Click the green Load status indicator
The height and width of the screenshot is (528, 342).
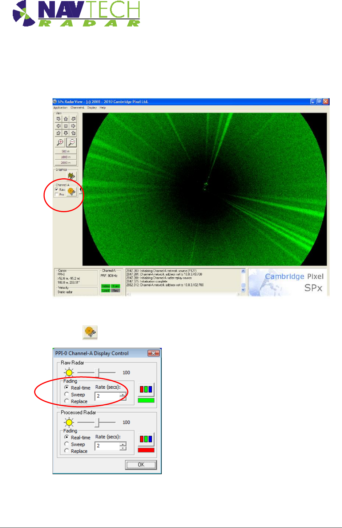106,291
